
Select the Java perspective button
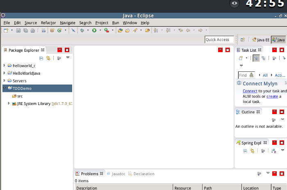278,40
